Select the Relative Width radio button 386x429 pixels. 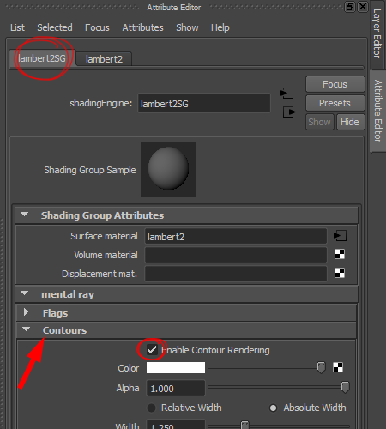coord(151,408)
